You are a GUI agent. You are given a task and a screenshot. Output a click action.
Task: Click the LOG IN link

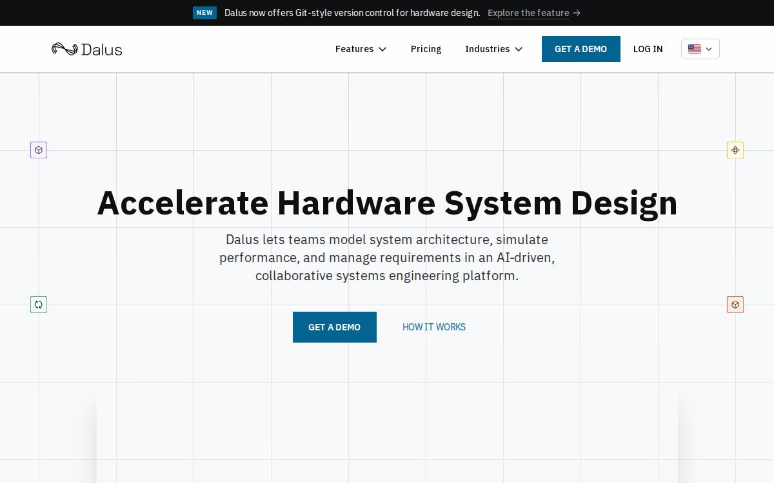[x=648, y=49]
